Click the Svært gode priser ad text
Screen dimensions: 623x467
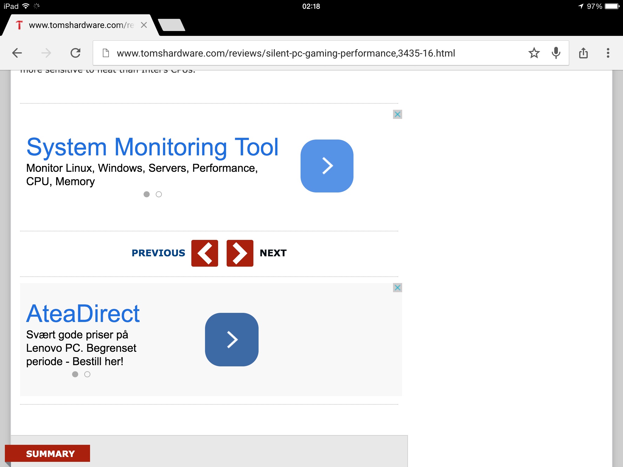point(81,348)
